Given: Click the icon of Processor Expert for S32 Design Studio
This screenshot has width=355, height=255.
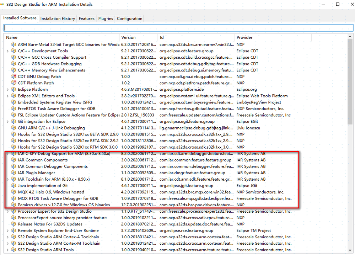Looking at the screenshot, I should (14, 211).
